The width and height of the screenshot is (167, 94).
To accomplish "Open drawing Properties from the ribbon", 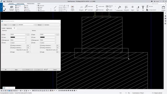I will tap(27, 11).
